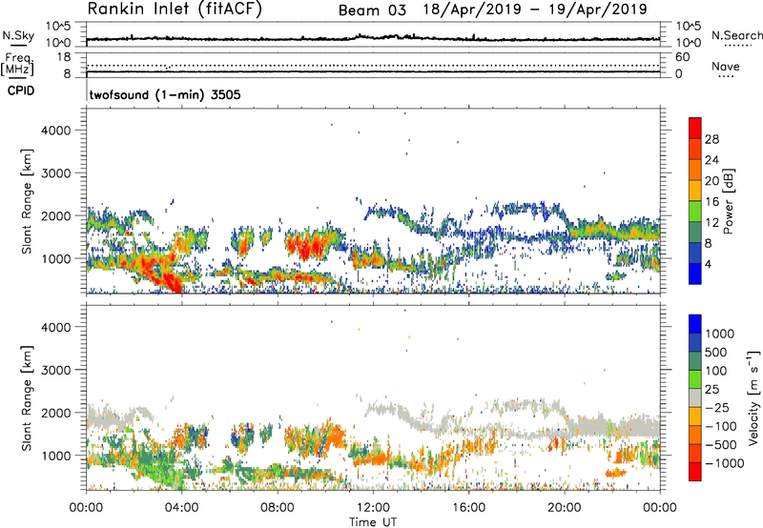Click the '16:00' time axis tick label
The height and width of the screenshot is (528, 763).
point(468,508)
